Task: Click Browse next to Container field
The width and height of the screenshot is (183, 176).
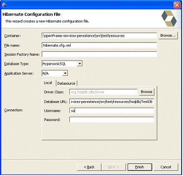Action: [168, 35]
